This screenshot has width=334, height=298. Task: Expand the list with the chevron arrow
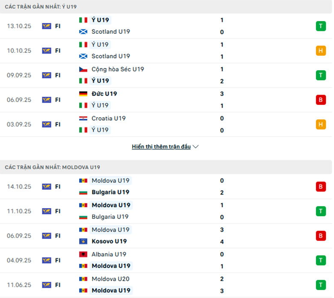pos(196,147)
